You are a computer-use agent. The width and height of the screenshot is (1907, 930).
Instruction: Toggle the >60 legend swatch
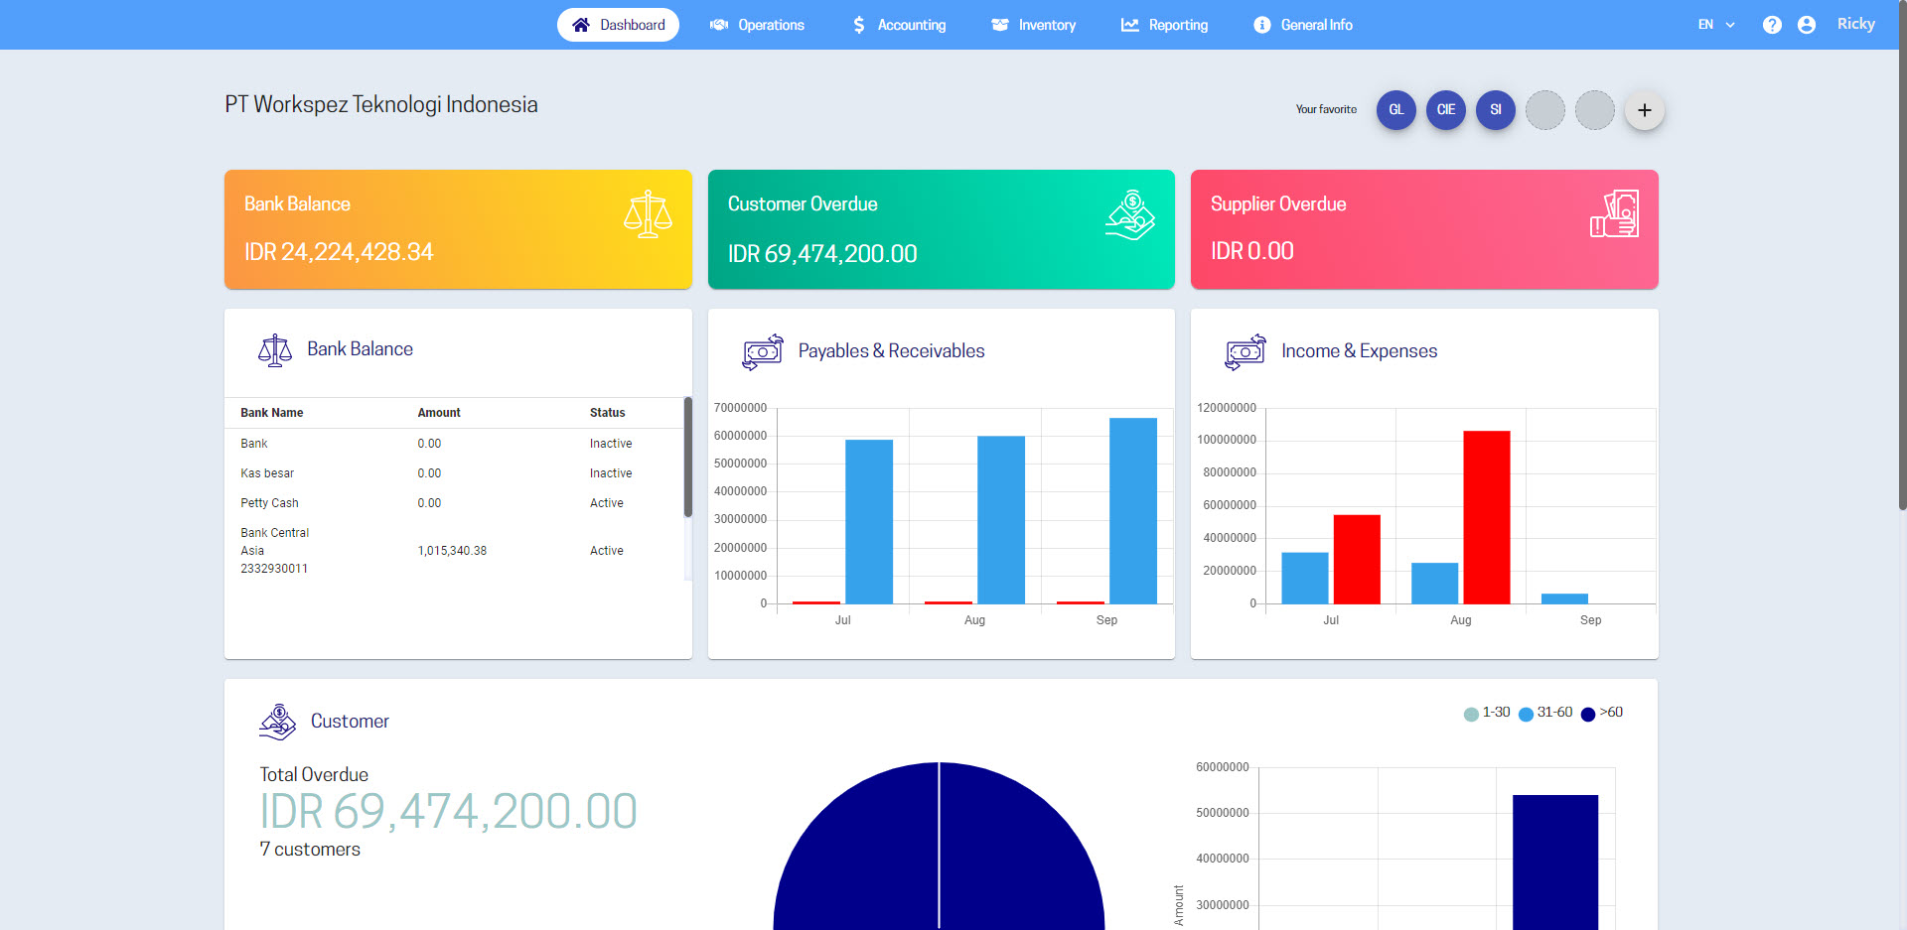tap(1588, 714)
